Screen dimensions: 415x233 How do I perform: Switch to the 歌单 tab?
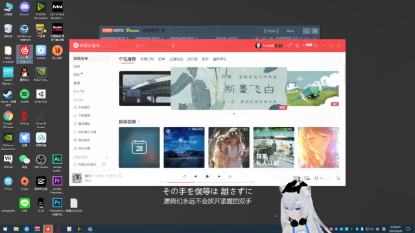click(161, 59)
